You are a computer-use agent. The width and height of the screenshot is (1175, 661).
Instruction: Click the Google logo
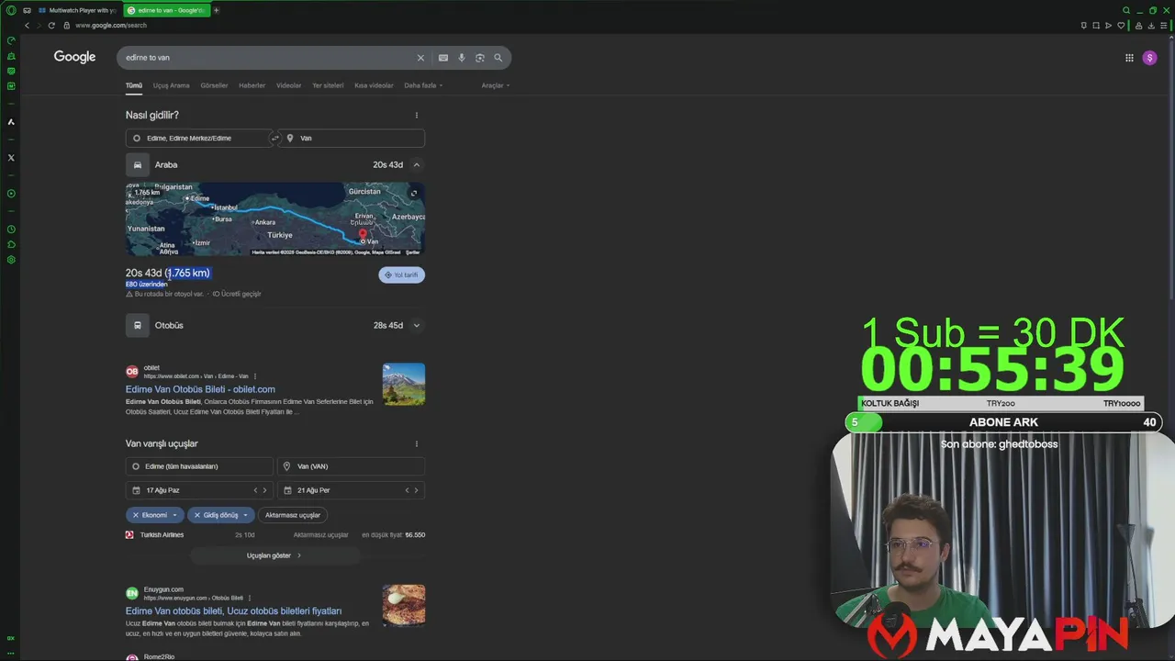74,57
